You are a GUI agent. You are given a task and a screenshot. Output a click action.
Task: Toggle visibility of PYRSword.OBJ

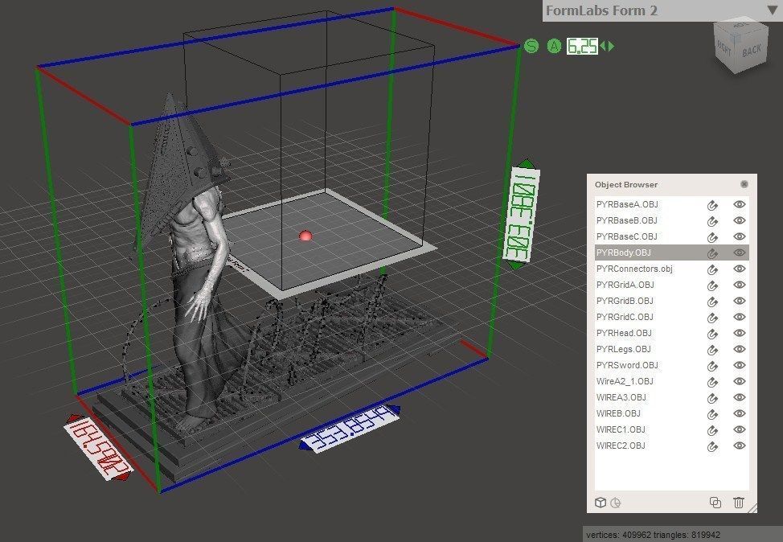[x=740, y=365]
